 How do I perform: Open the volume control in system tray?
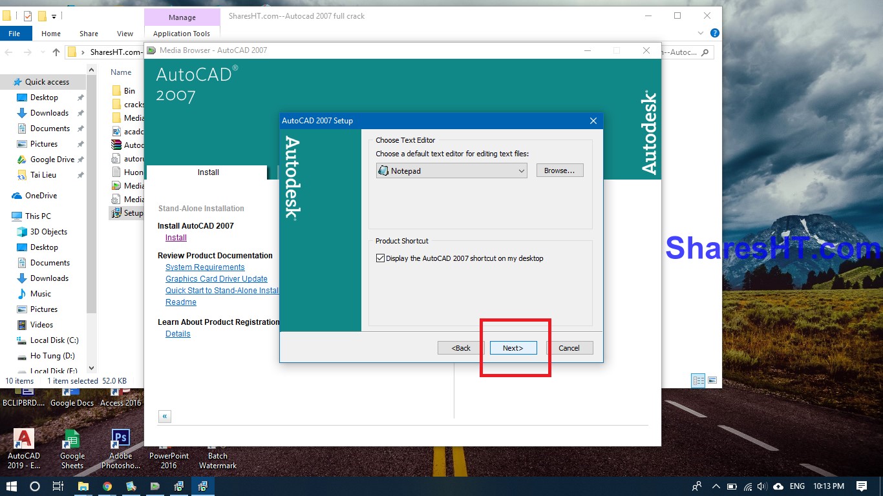click(x=763, y=486)
